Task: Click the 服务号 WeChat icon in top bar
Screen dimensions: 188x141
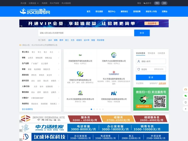Action: [144, 3]
